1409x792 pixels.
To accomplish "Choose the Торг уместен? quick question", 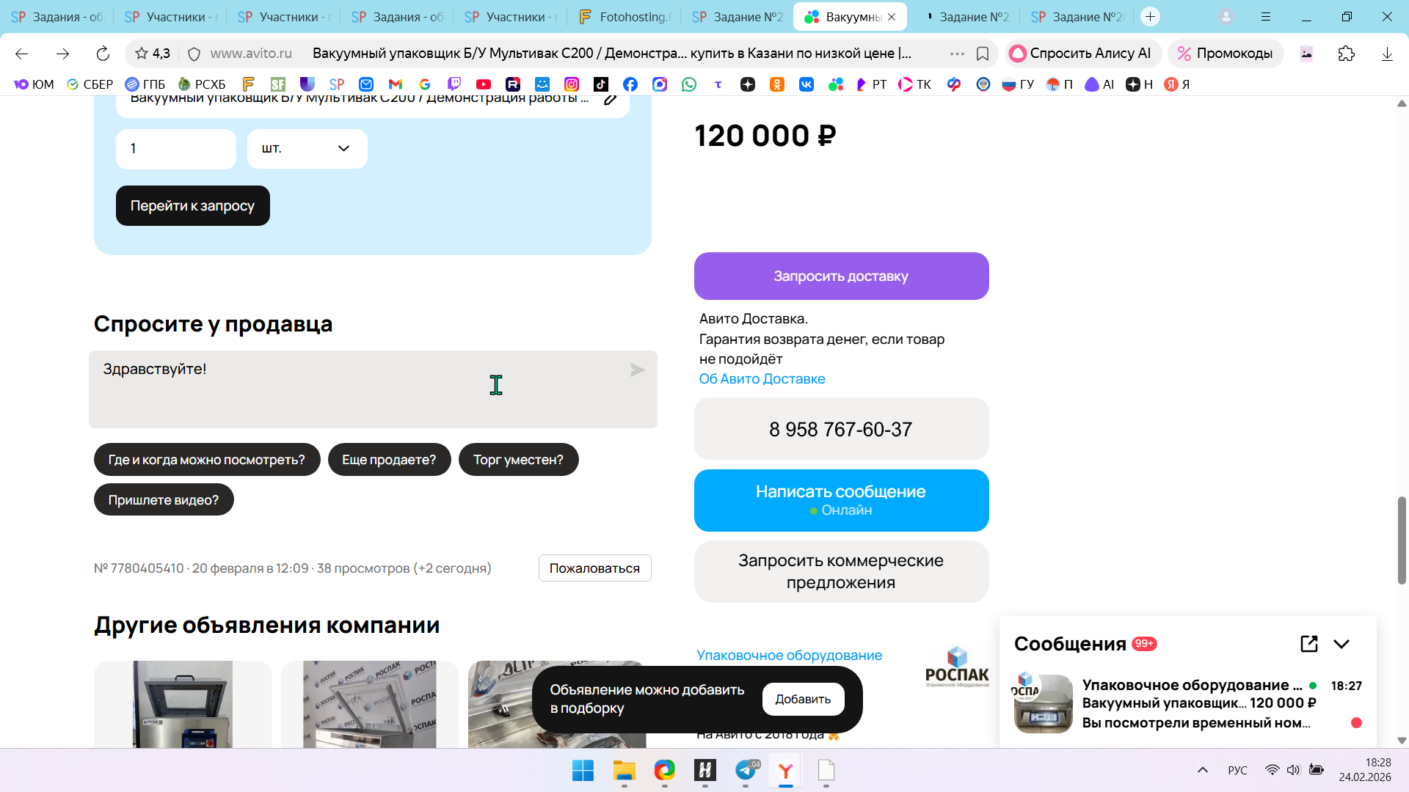I will (x=518, y=460).
